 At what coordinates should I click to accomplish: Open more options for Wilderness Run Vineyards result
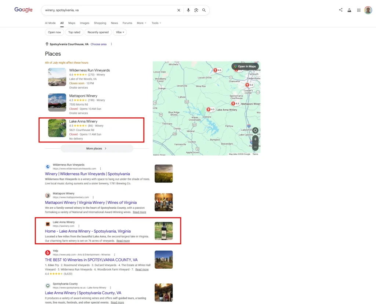coord(101,169)
